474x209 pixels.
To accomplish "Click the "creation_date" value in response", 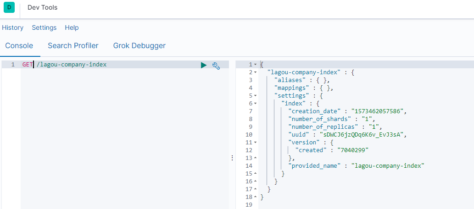I will point(379,111).
